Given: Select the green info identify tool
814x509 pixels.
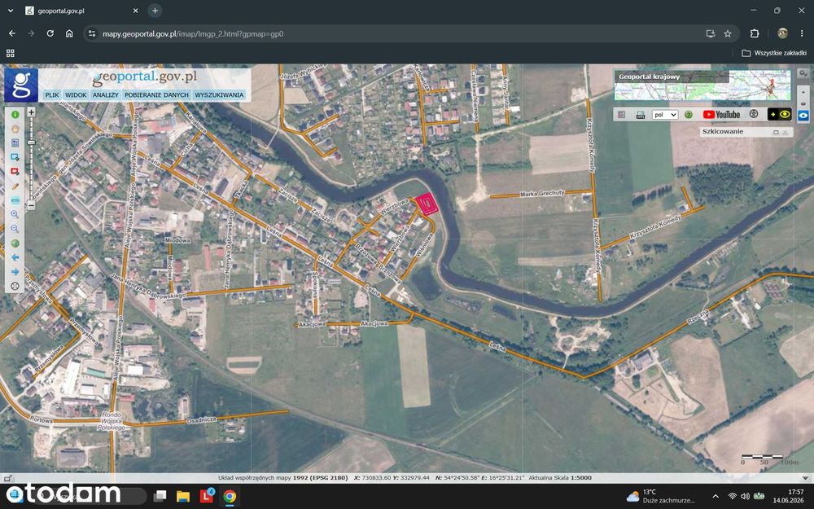Looking at the screenshot, I should [15, 114].
